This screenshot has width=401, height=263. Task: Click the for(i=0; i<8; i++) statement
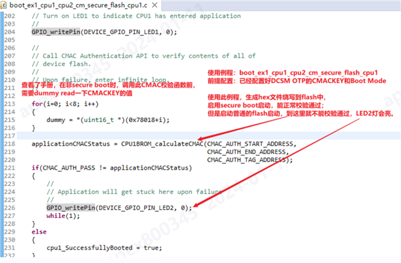tap(65, 104)
